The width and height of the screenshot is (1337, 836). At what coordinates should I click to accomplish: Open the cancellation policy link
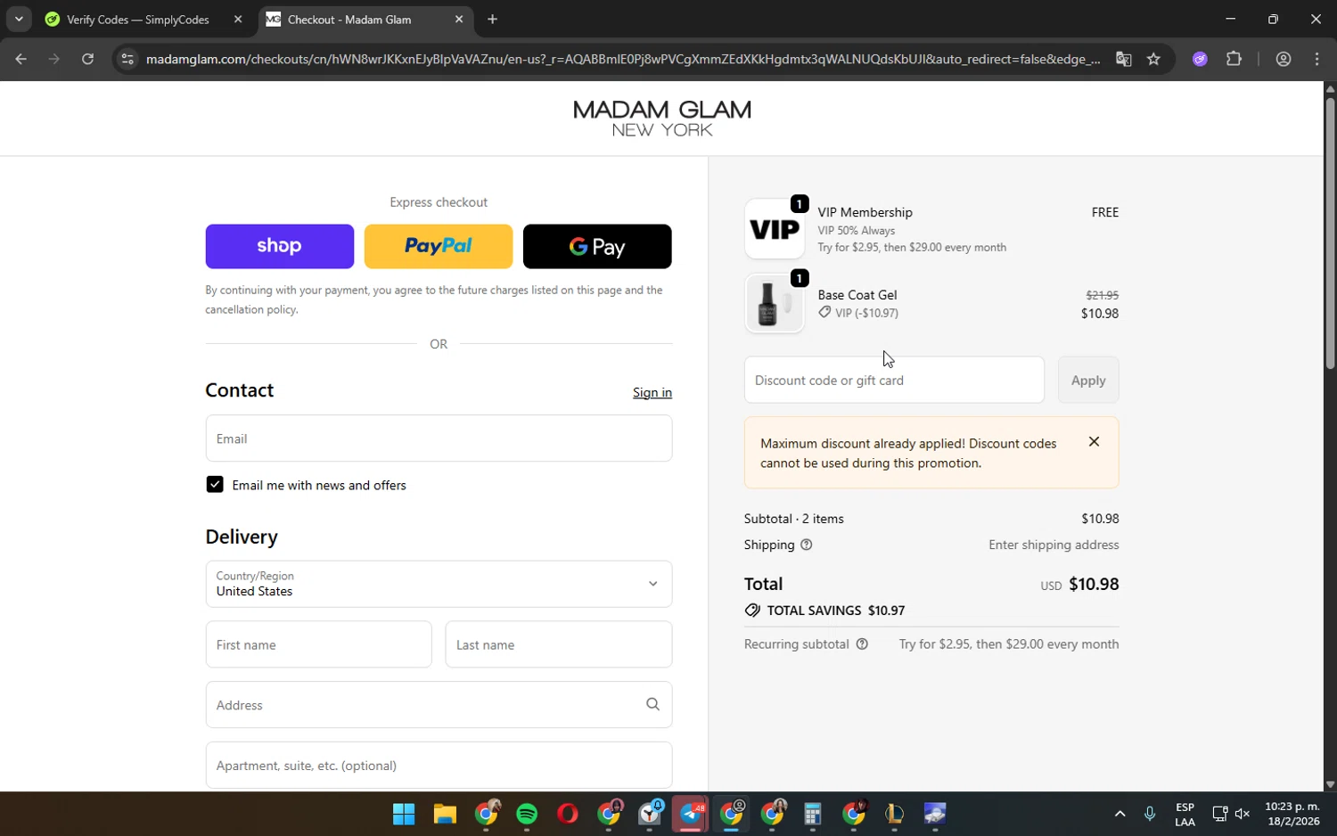click(250, 309)
